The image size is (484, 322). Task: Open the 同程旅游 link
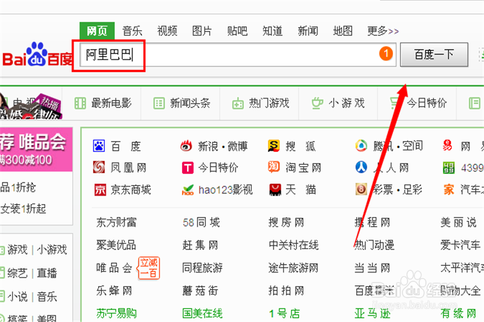(203, 268)
